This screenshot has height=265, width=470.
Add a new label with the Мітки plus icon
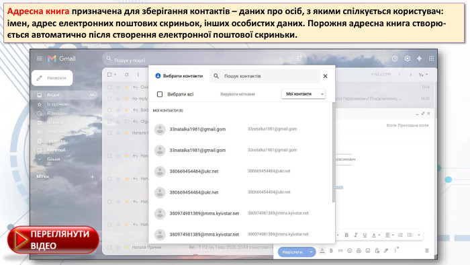(x=93, y=177)
